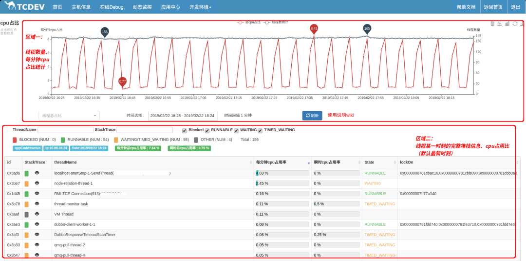This screenshot has height=261, width=526.
Task: Click the 156 thread count marker
Action: [x=105, y=33]
